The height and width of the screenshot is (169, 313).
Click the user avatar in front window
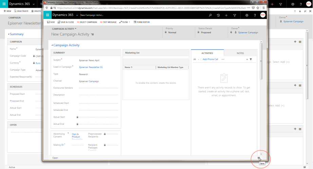(x=263, y=15)
